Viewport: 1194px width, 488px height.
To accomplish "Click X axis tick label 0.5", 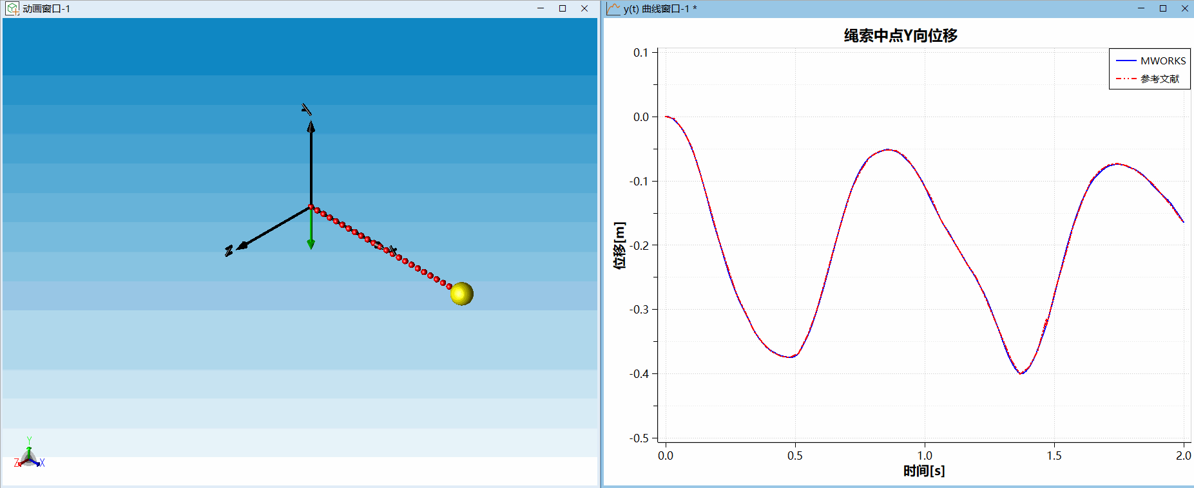I will [795, 456].
